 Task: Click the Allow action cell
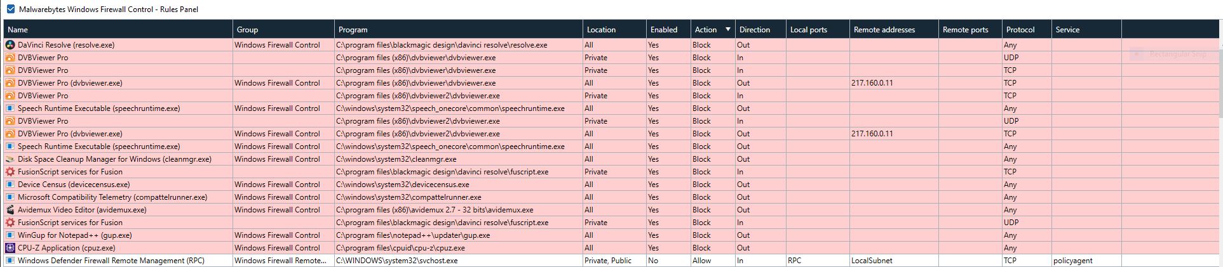click(713, 261)
